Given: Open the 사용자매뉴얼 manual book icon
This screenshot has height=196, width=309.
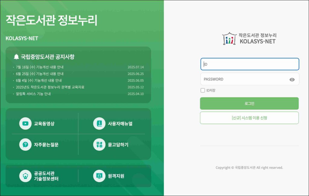Looking at the screenshot, I should coord(99,123).
